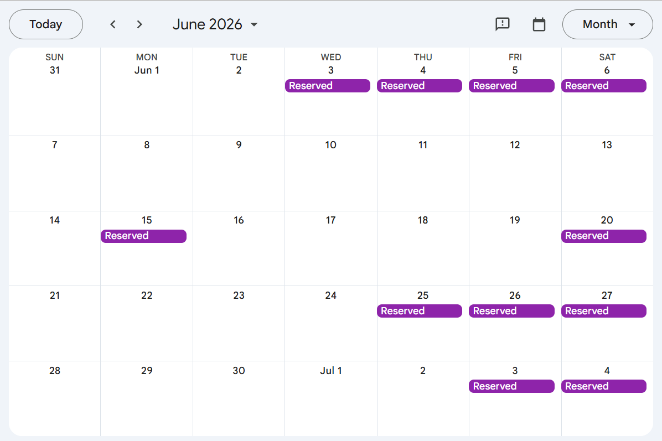
Task: Click the Today button
Action: 46,24
